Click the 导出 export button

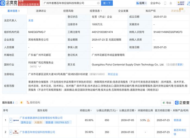coord(167,103)
